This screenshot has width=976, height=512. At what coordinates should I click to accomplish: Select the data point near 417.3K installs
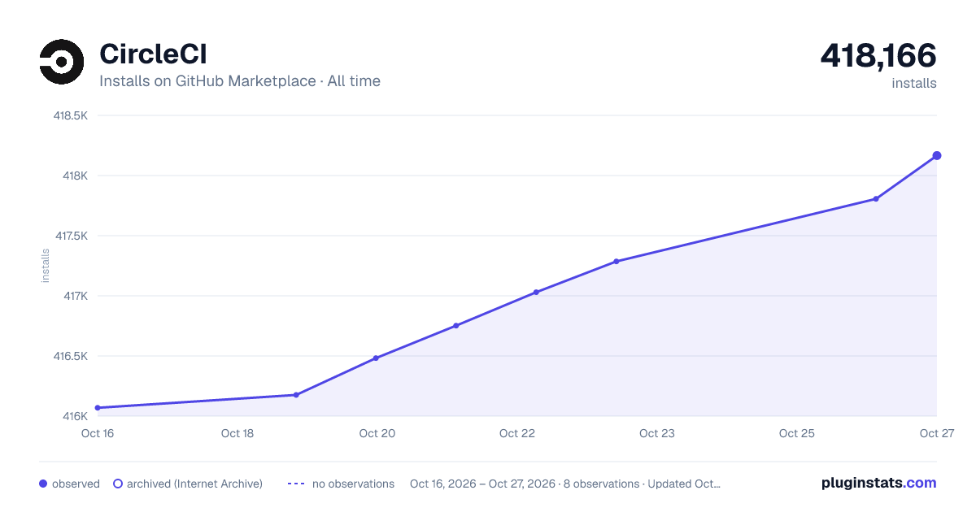tap(617, 262)
